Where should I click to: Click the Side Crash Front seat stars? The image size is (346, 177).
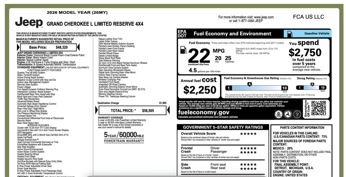coord(248,165)
